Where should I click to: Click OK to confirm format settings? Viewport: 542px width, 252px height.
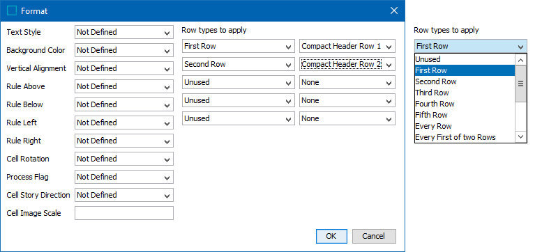click(331, 236)
